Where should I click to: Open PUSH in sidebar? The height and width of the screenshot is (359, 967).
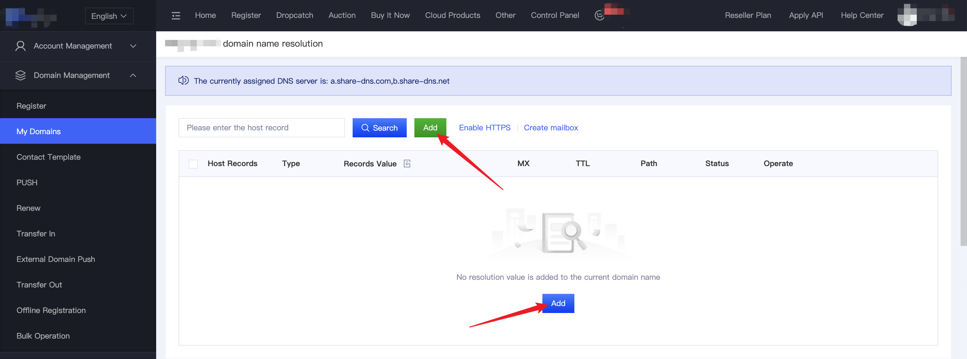pos(78,182)
